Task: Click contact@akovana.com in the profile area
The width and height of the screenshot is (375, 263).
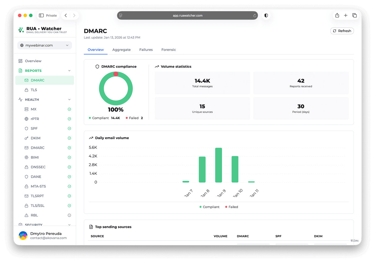Action: pos(48,238)
